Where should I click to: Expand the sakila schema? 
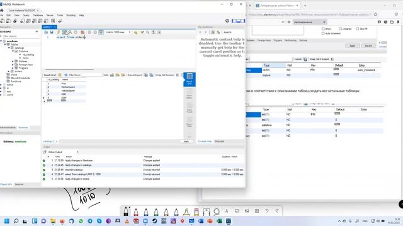tap(1, 85)
